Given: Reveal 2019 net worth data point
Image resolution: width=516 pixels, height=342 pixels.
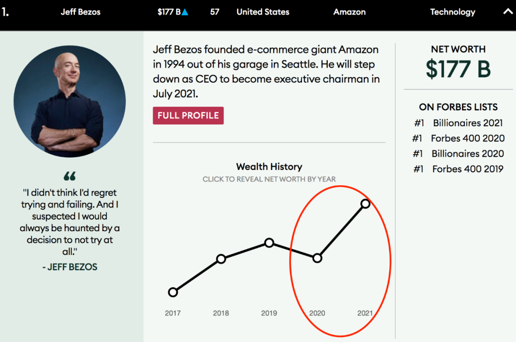Looking at the screenshot, I should pyautogui.click(x=269, y=243).
